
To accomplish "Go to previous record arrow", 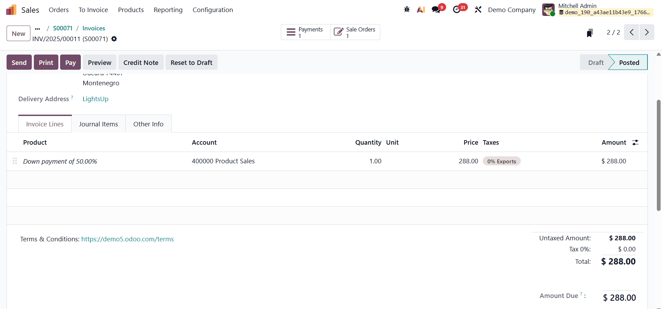I will (x=631, y=32).
